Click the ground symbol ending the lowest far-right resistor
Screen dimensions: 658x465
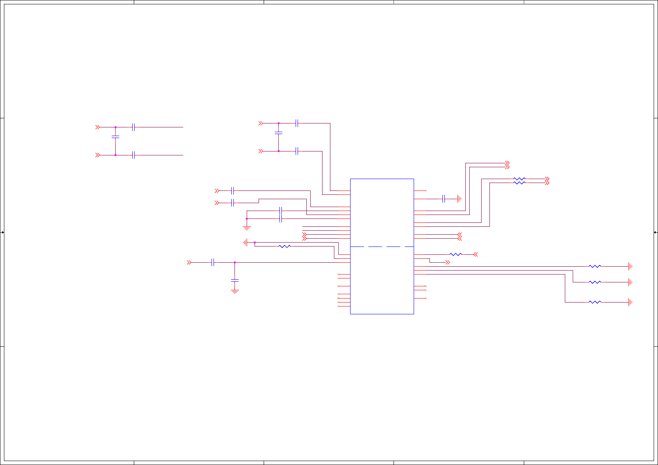[x=630, y=302]
